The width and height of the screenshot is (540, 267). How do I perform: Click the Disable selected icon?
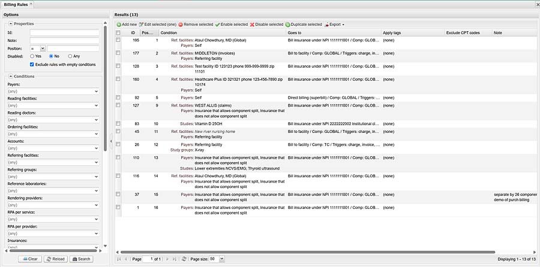pyautogui.click(x=252, y=25)
